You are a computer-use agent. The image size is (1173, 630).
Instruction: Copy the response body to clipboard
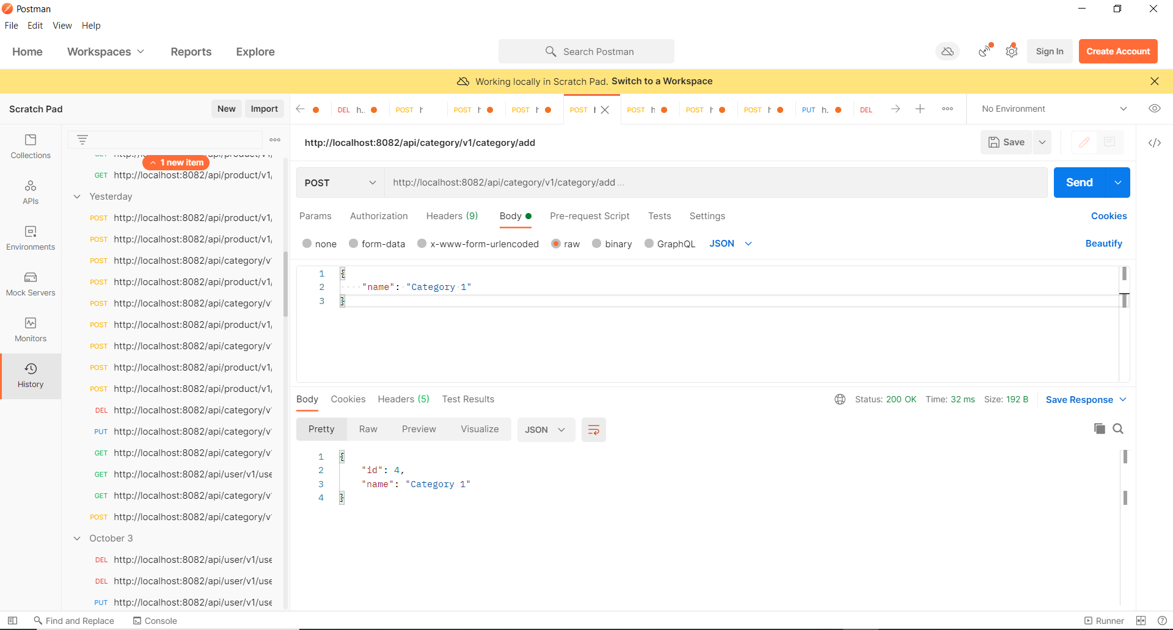(x=1100, y=429)
